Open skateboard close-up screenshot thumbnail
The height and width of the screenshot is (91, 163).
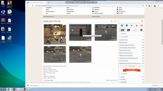pos(80,33)
